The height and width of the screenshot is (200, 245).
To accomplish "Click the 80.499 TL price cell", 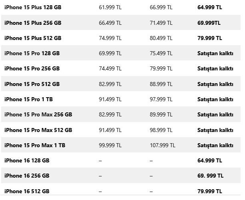I will [161, 38].
